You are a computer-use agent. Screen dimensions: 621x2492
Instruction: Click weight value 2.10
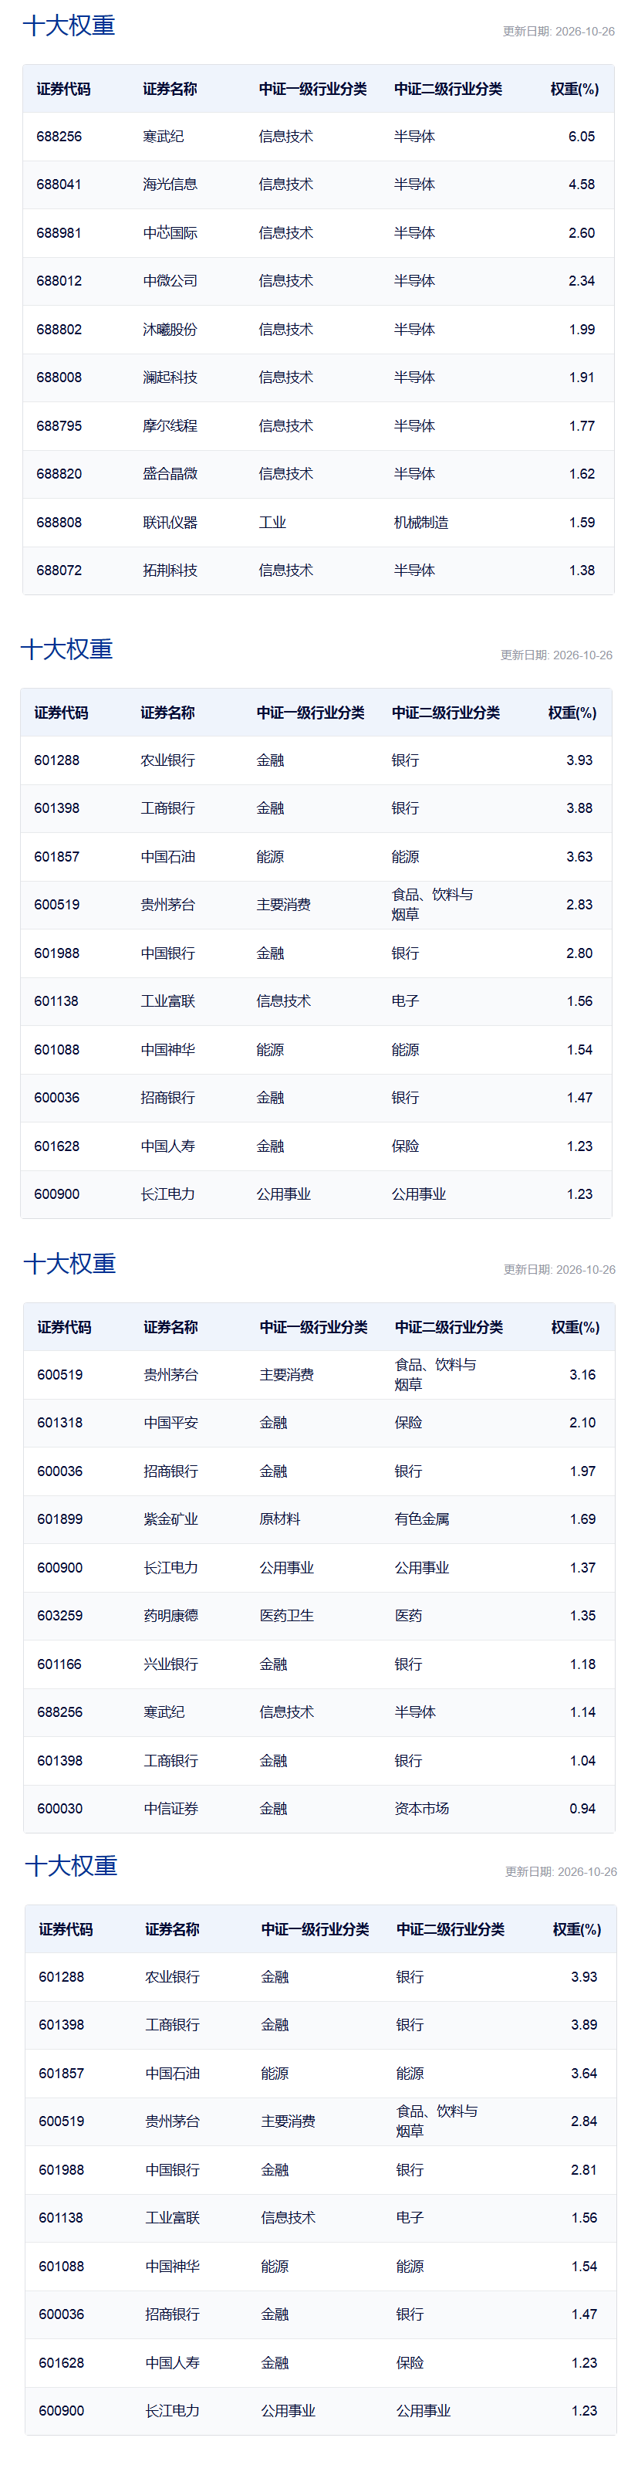[x=582, y=1423]
